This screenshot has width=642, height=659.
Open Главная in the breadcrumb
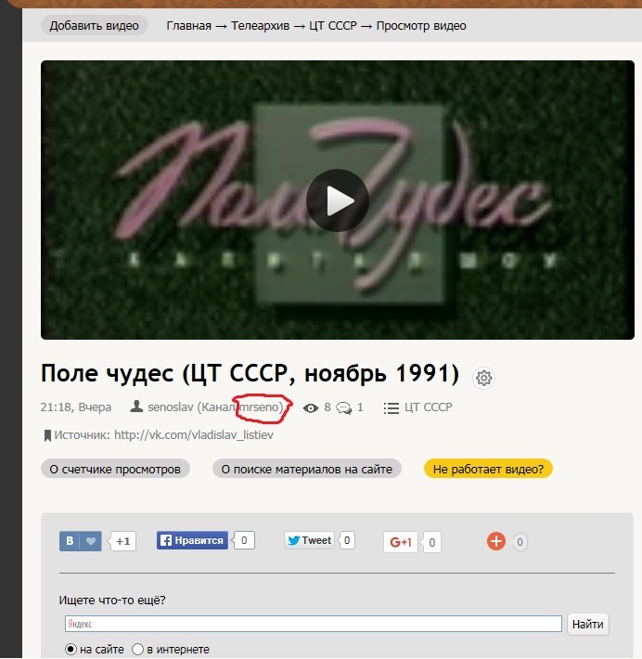188,26
